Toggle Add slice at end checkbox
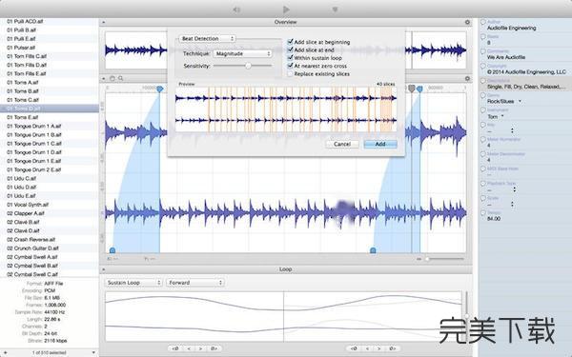 [291, 50]
